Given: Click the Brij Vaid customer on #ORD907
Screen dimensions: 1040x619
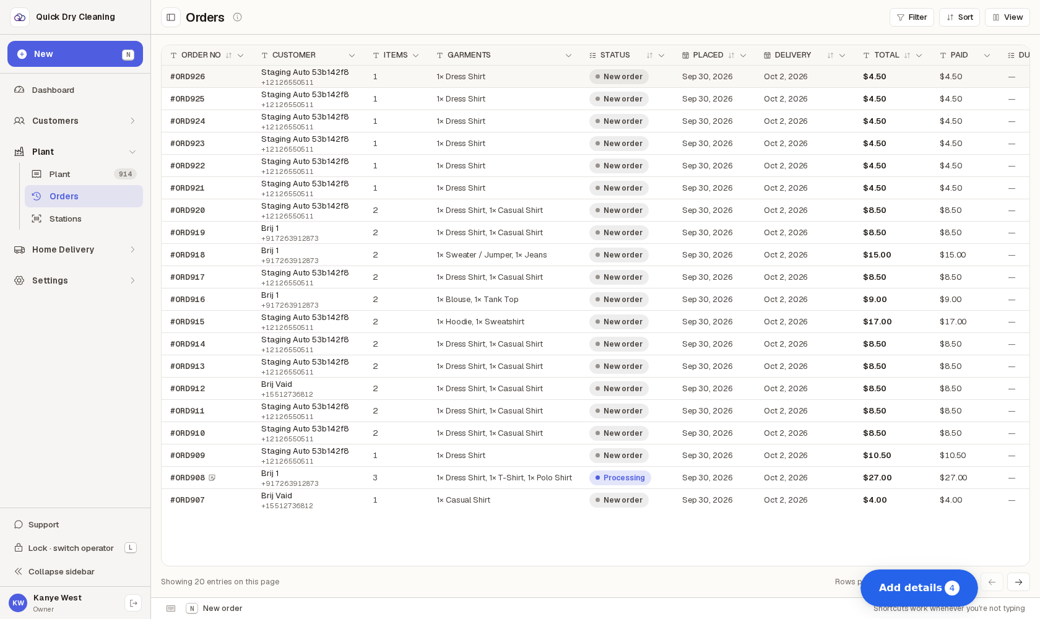Looking at the screenshot, I should point(277,496).
